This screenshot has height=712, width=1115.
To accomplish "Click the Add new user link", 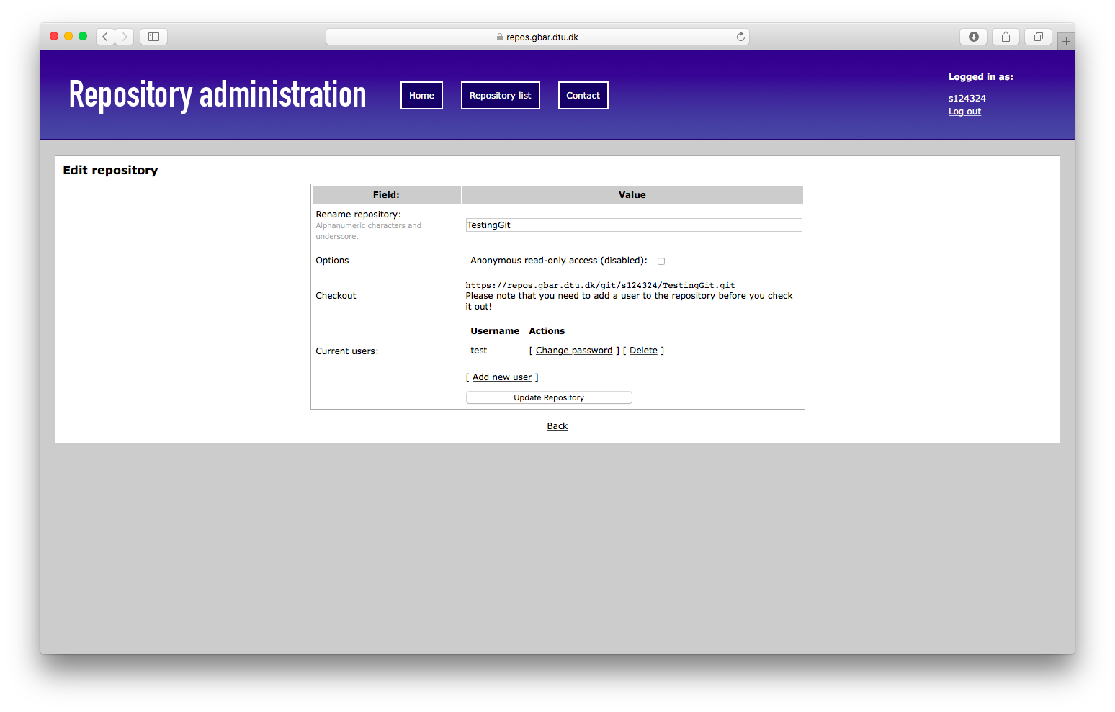I will coord(502,377).
